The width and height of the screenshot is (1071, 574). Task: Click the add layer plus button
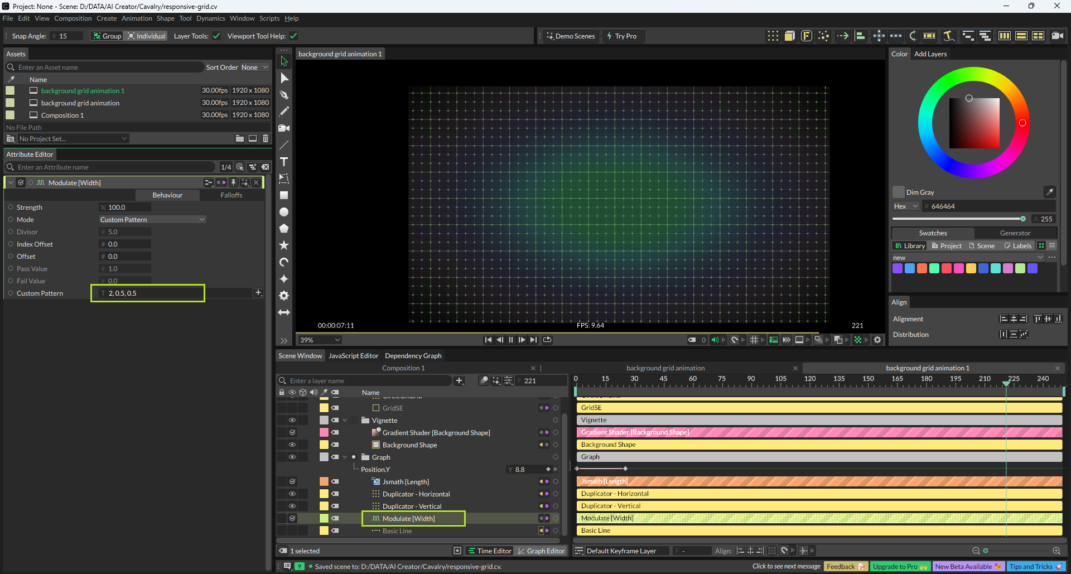[x=459, y=381]
